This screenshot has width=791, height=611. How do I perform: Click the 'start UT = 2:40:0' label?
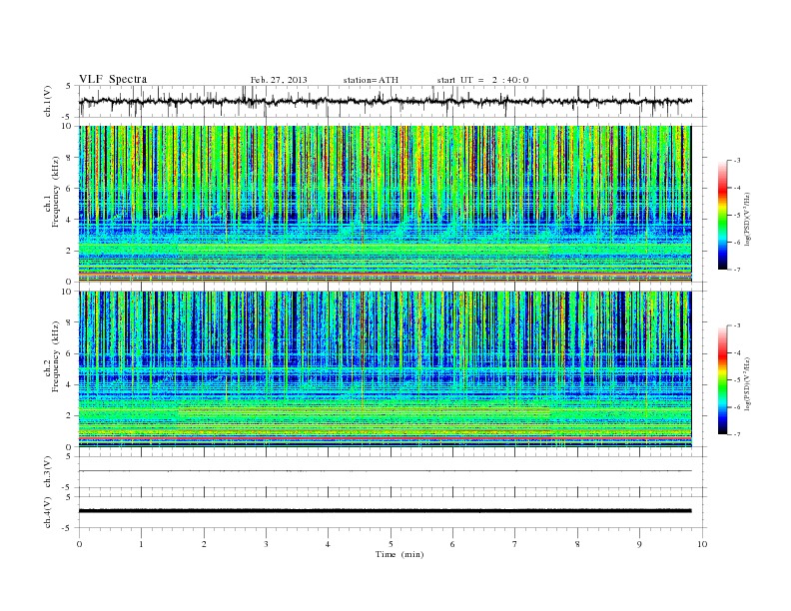[482, 80]
